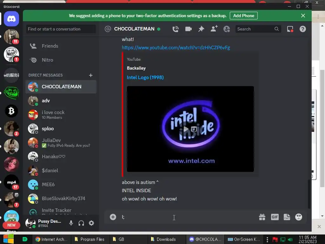Viewport: 325px width, 244px height.
Task: Open DM with Invite Tracker
Action: point(61,211)
